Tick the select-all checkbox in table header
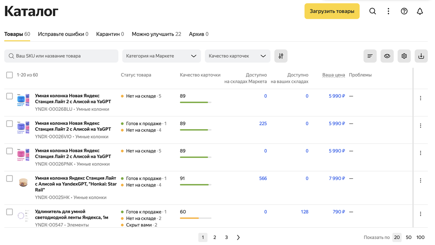The width and height of the screenshot is (435, 245). [x=9, y=75]
